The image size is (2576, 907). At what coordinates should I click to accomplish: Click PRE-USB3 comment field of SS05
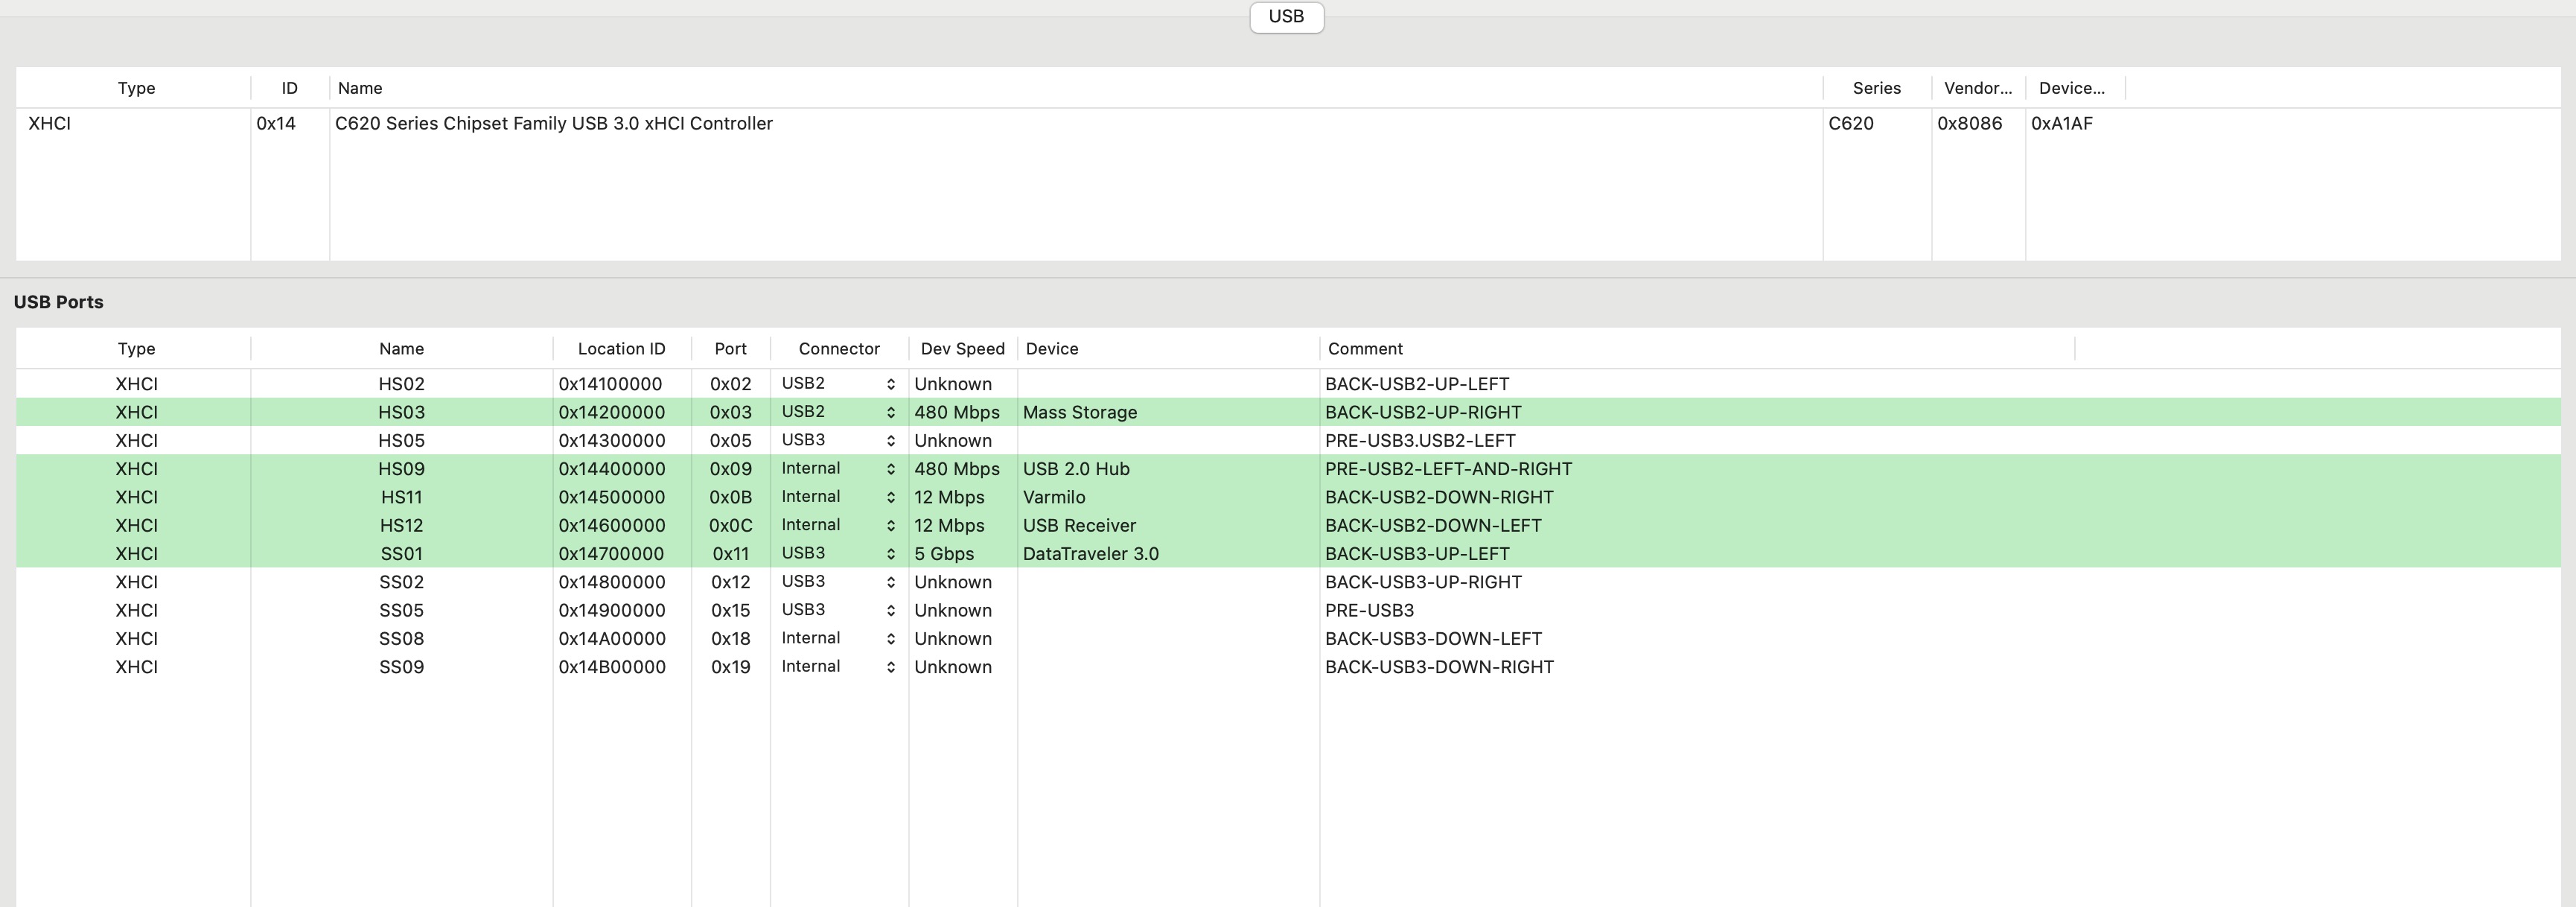1369,610
